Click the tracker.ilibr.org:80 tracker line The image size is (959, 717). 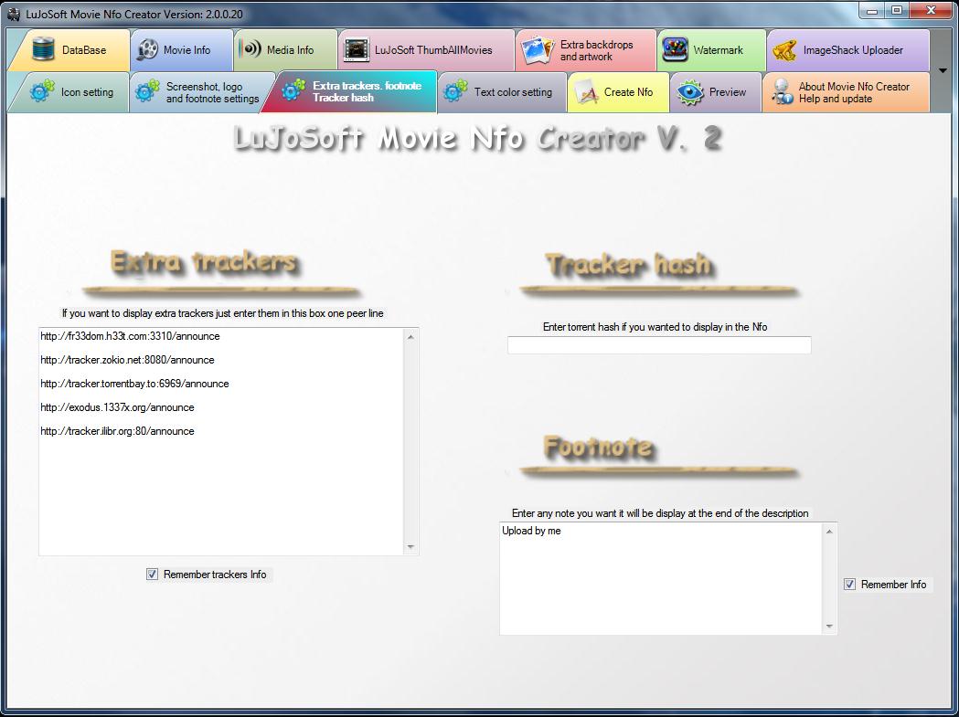(117, 431)
